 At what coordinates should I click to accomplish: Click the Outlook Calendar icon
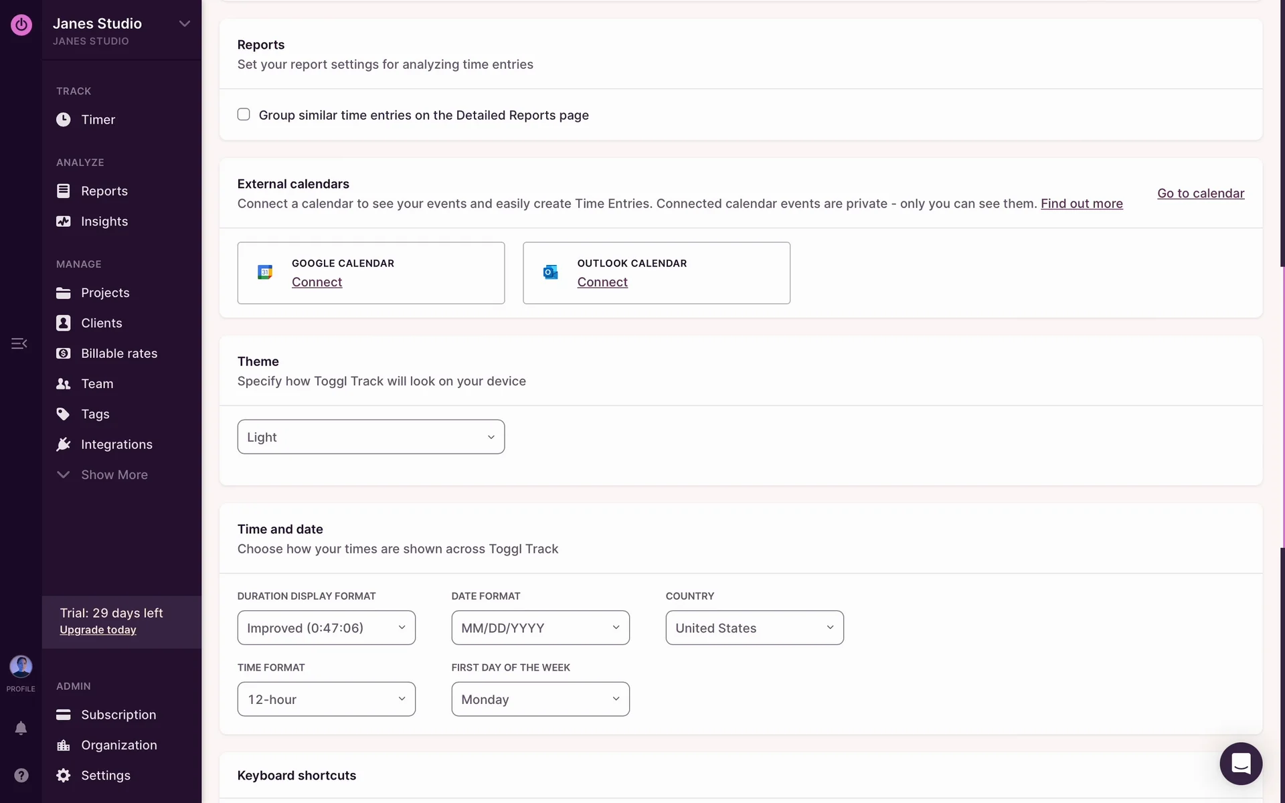click(550, 272)
